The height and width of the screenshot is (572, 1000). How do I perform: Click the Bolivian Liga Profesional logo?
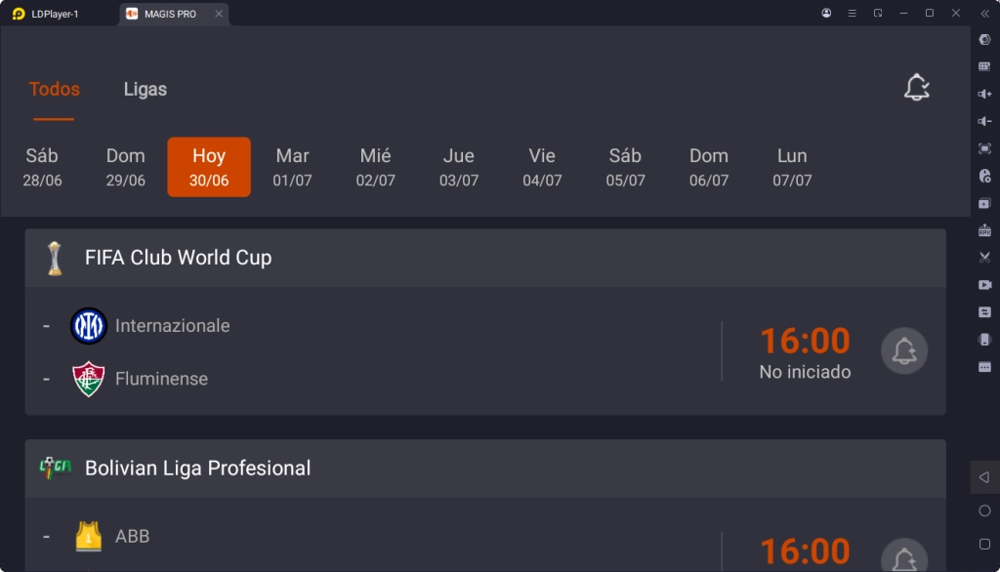pos(55,469)
